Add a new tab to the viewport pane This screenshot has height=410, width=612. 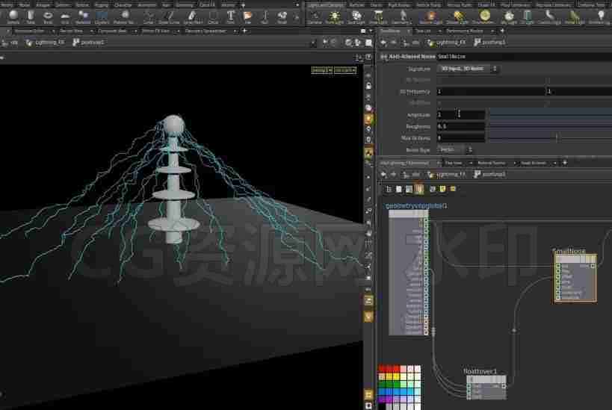point(244,31)
